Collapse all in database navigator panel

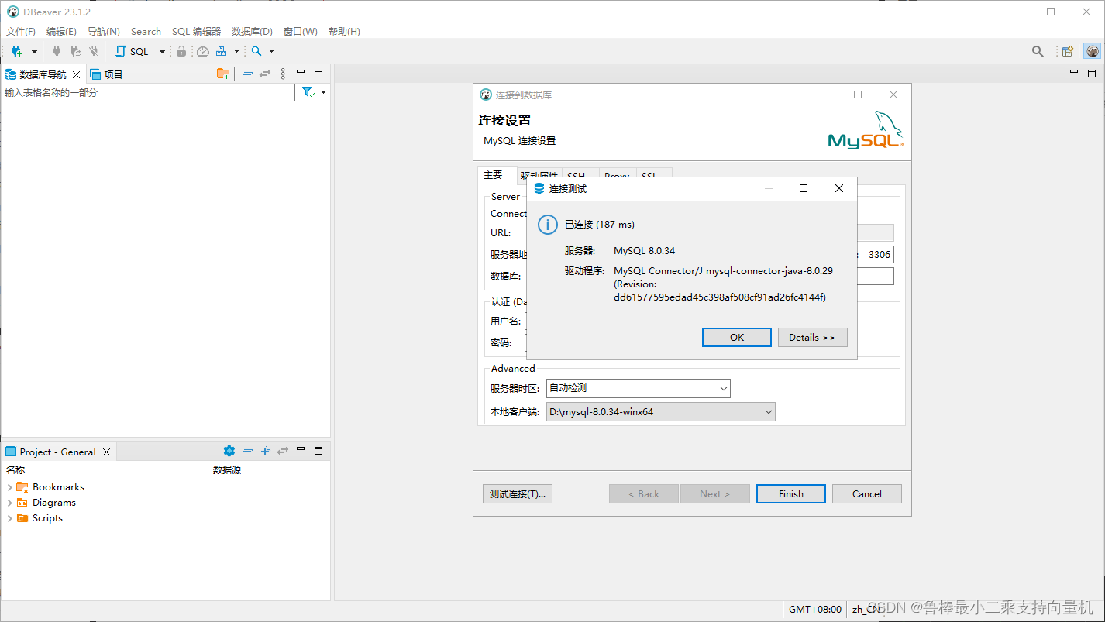[247, 74]
